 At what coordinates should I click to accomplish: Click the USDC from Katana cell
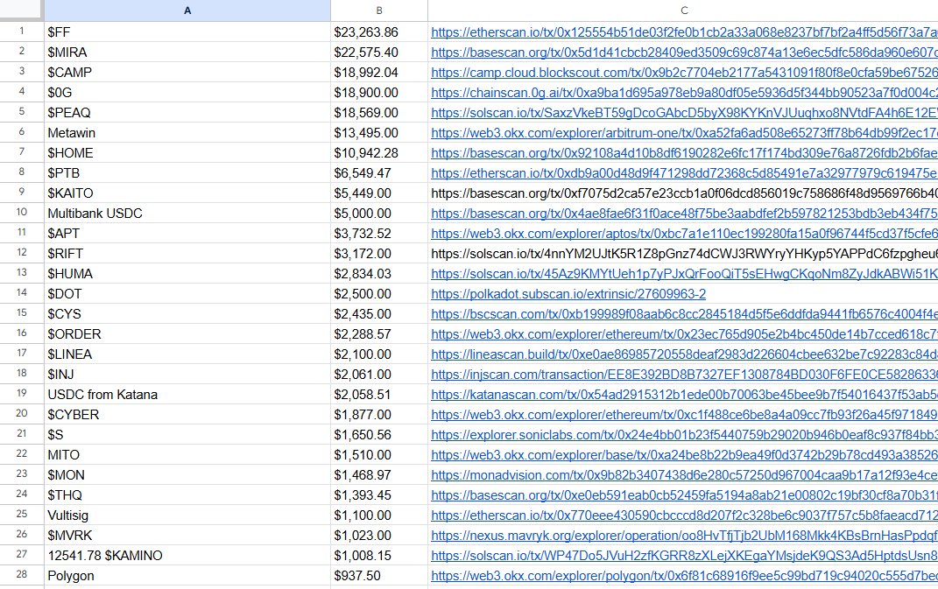click(x=187, y=395)
